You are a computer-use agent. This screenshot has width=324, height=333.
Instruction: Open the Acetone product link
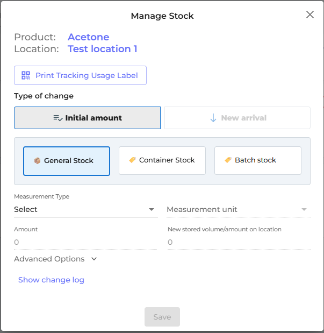point(88,37)
